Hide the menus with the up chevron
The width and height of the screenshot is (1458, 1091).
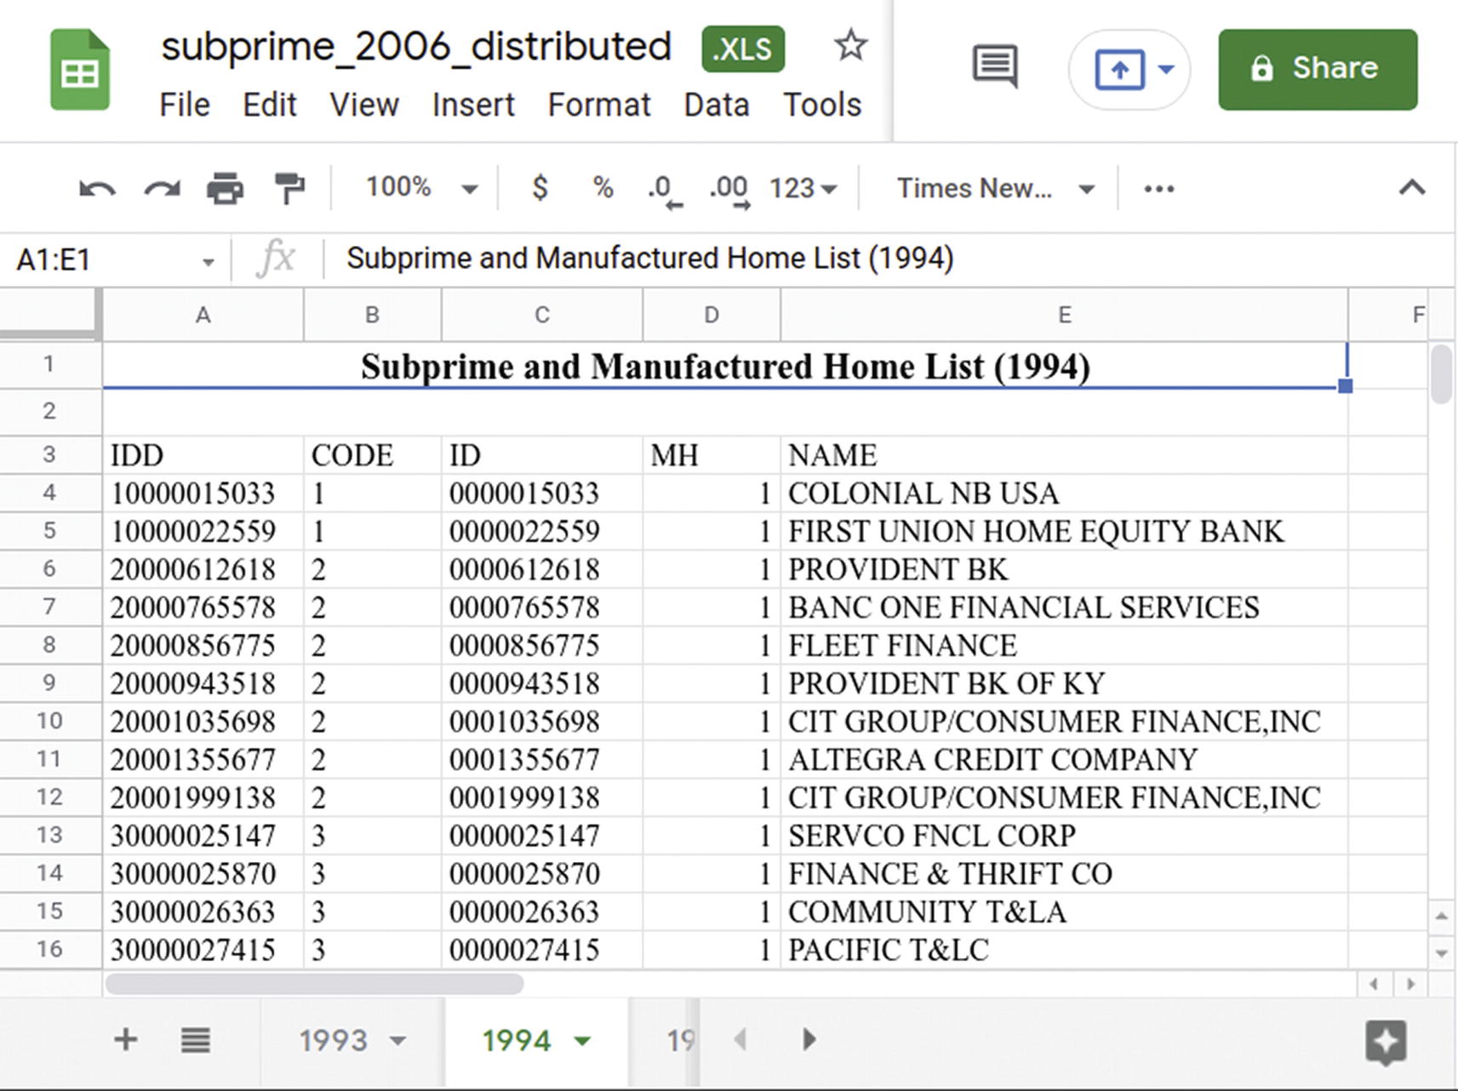(x=1412, y=187)
